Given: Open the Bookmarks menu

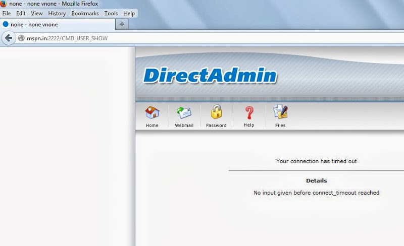Looking at the screenshot, I should (x=85, y=14).
